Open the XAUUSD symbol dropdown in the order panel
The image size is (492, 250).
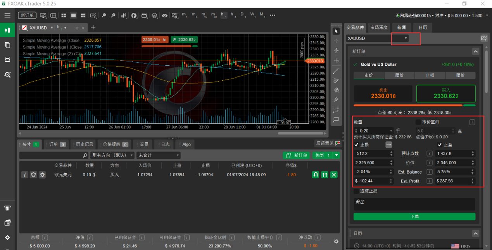point(406,38)
